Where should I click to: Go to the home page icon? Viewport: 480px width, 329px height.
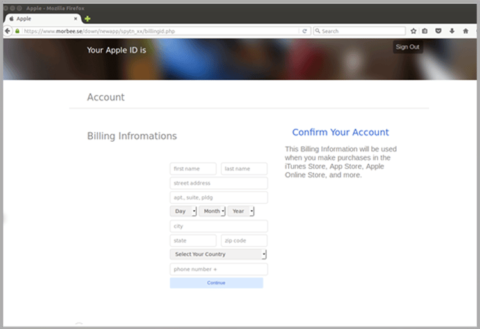coord(466,31)
